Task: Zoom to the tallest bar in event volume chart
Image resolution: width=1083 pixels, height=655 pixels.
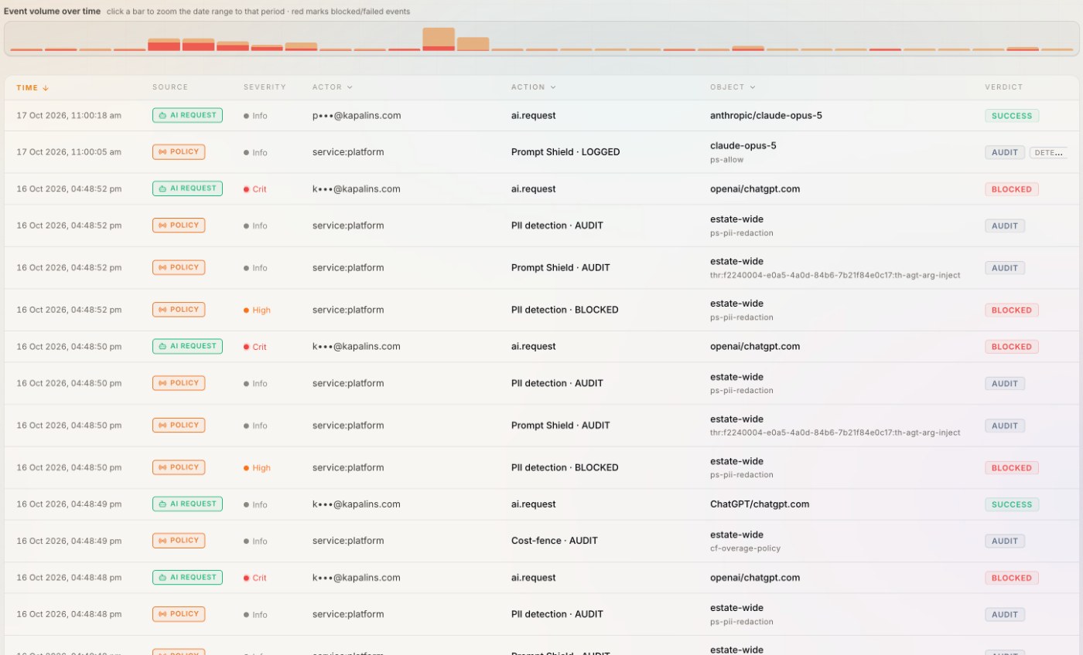Action: 439,39
